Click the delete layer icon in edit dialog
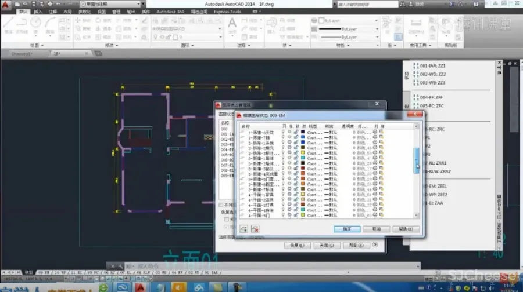 pos(255,229)
